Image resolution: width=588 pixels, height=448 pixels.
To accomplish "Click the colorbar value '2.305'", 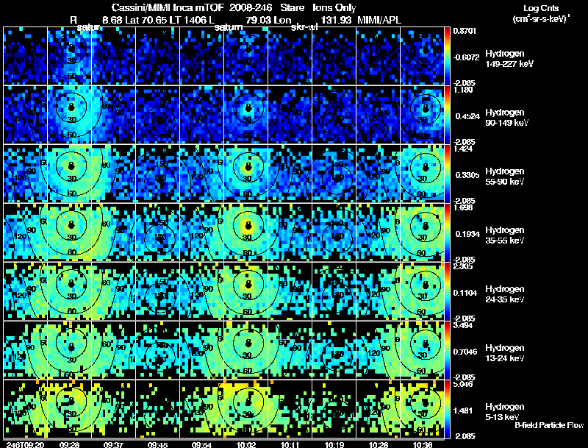I will (463, 267).
